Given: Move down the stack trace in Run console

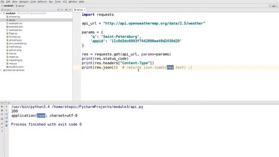Looking at the screenshot, I should (x=7, y=110).
